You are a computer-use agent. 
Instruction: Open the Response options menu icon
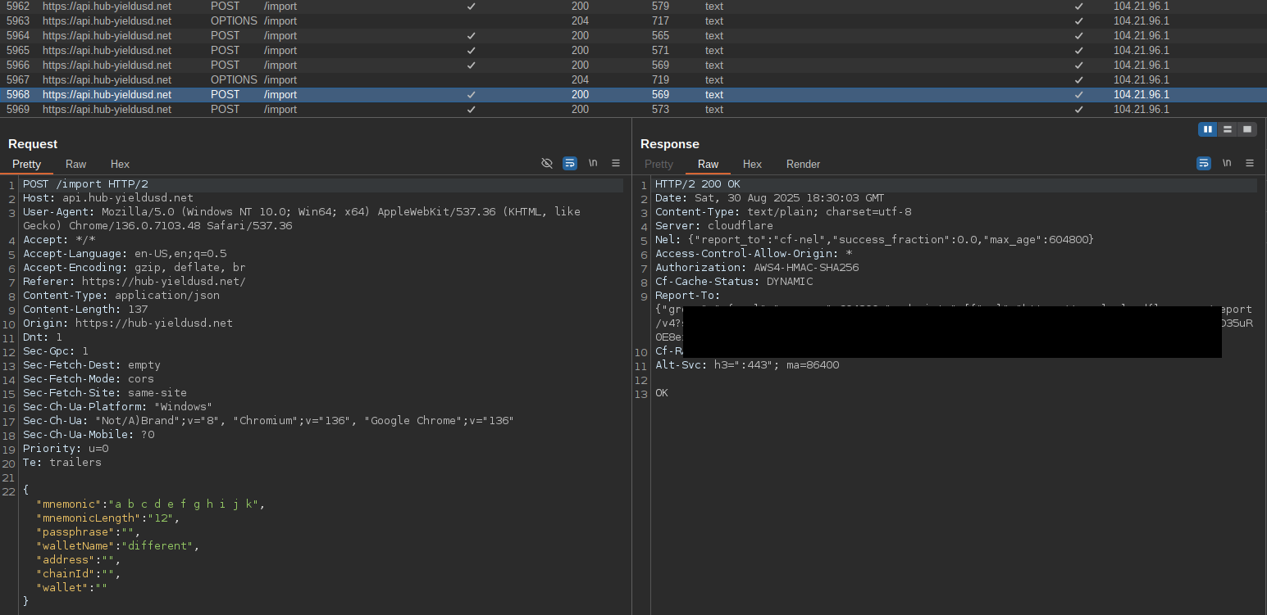coord(1250,163)
